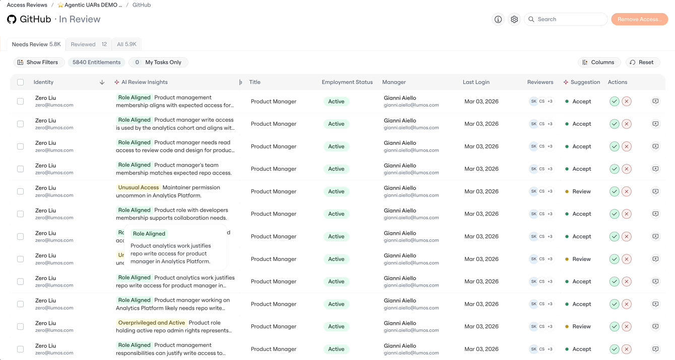Select the checkbox for the 'Product manager write access' row
Image resolution: width=675 pixels, height=360 pixels.
20,124
